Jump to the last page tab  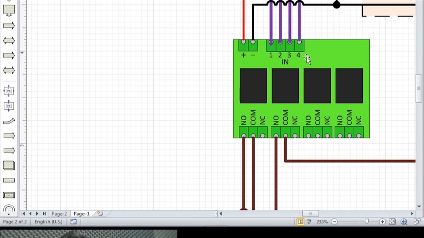(x=44, y=214)
